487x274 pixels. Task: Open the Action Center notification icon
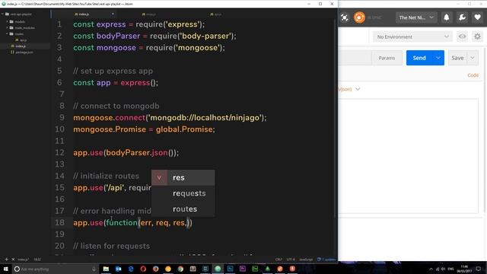479,269
